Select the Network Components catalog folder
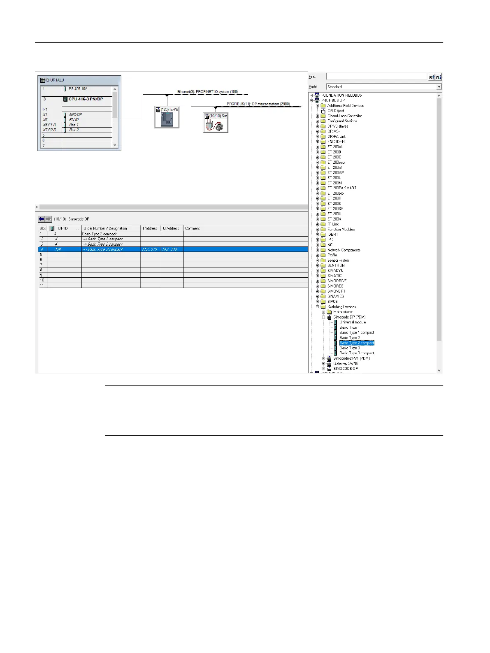The height and width of the screenshot is (653, 490). coord(344,250)
